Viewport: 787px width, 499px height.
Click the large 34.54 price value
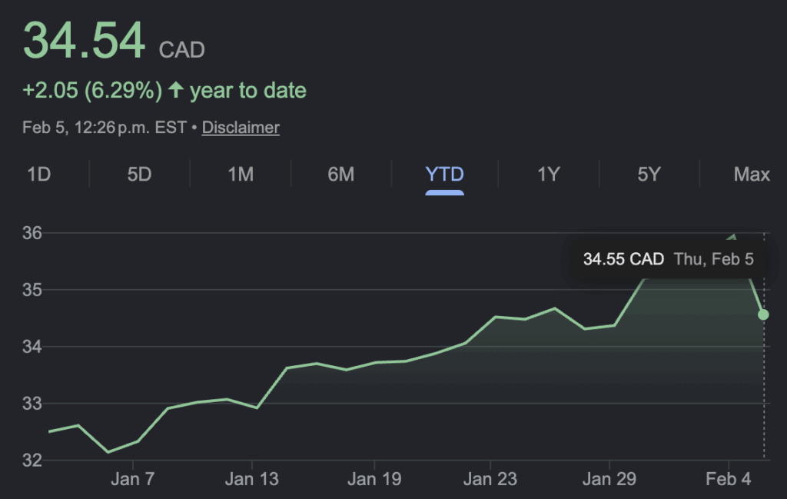(85, 40)
